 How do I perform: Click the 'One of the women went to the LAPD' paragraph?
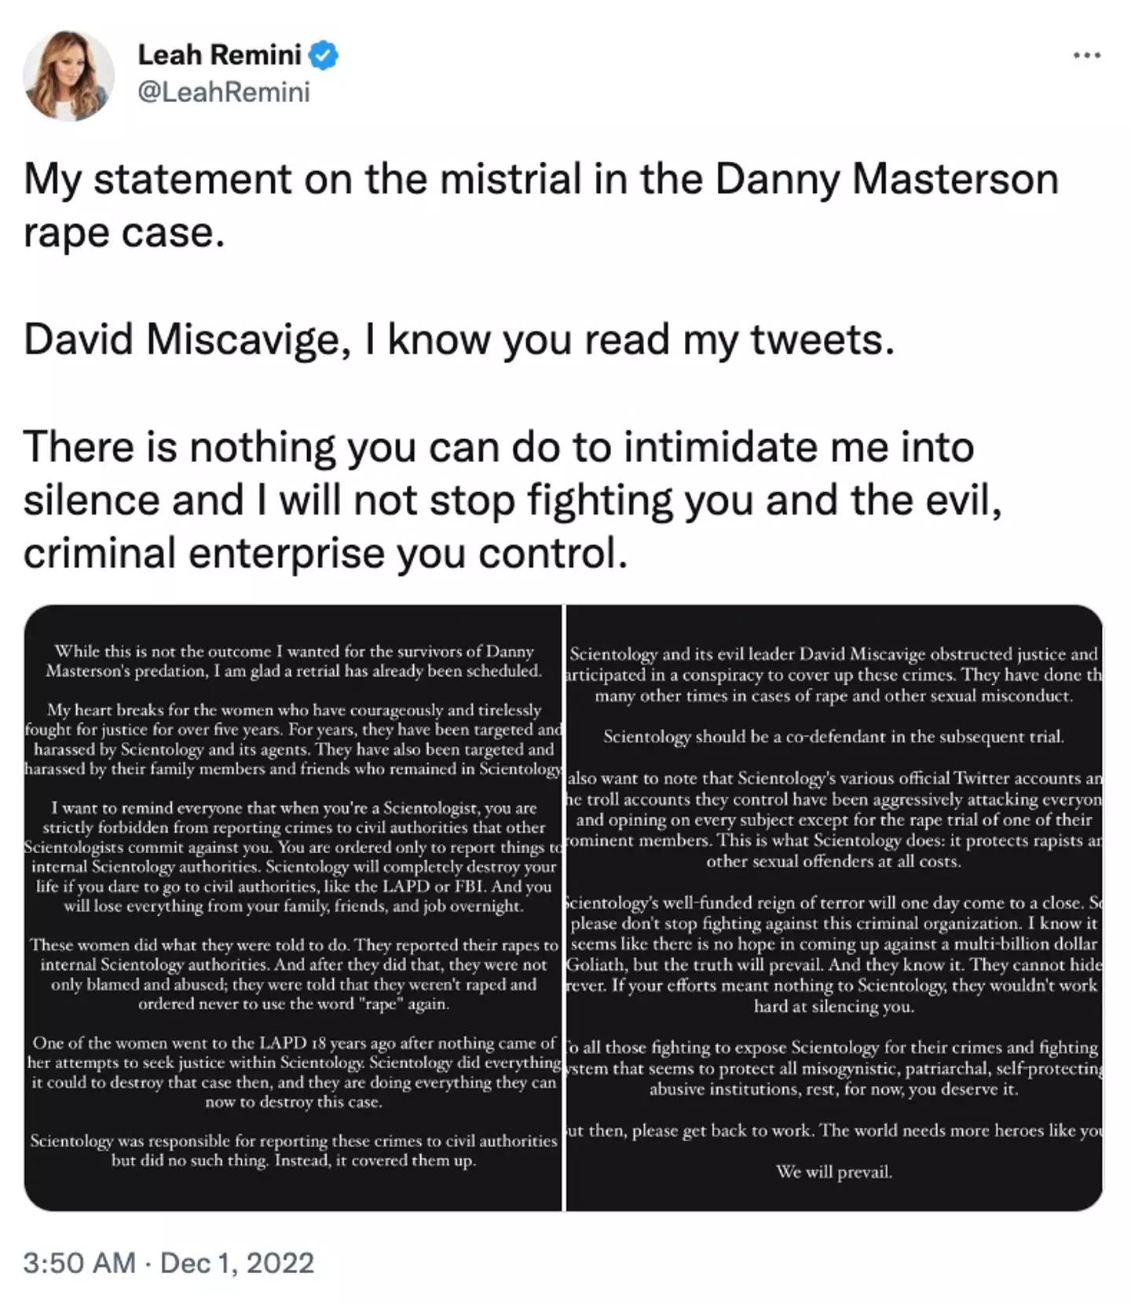[293, 1072]
